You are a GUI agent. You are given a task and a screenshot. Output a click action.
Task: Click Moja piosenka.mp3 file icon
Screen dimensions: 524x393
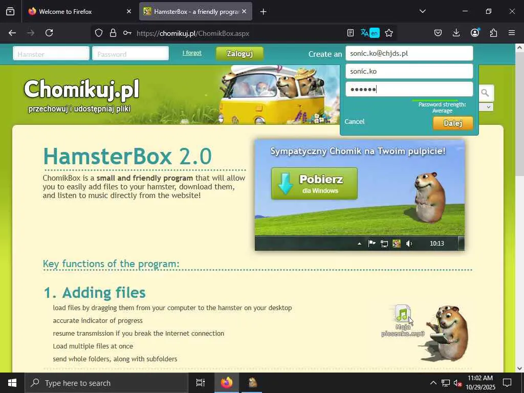pos(403,321)
